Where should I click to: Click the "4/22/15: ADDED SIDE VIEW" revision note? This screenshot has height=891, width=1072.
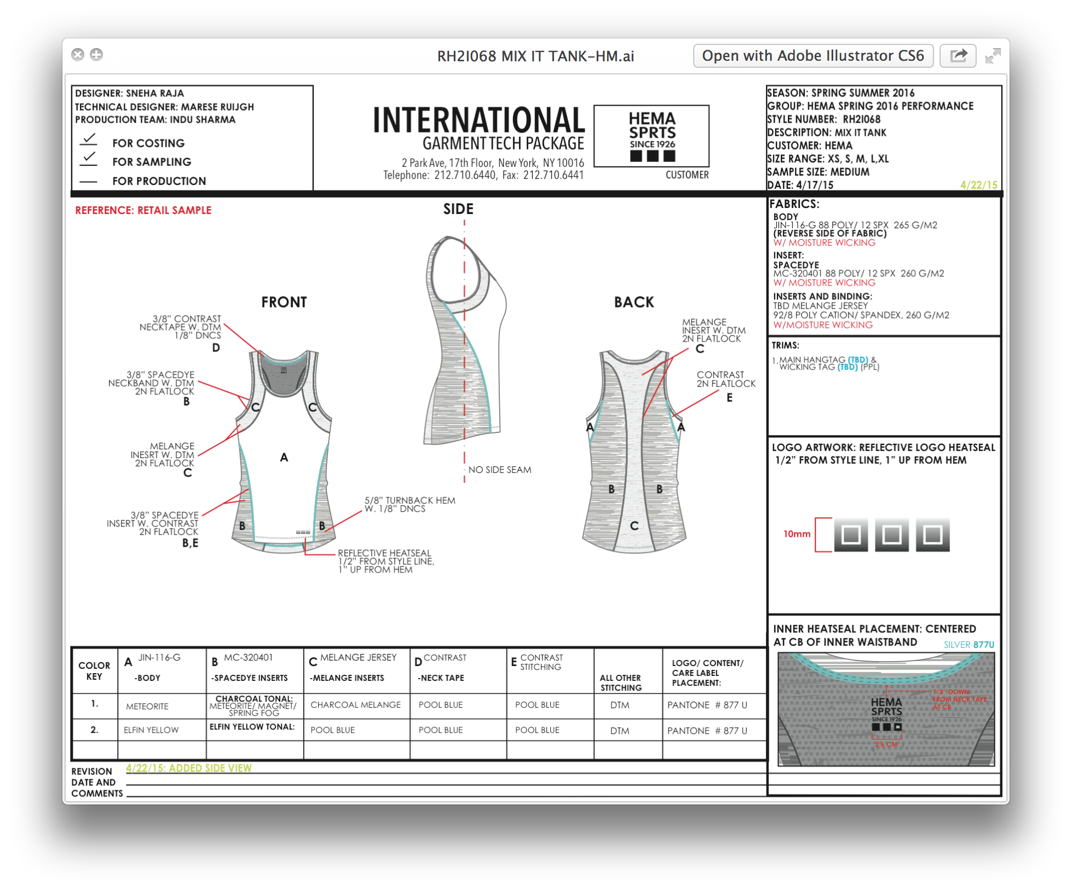click(189, 768)
